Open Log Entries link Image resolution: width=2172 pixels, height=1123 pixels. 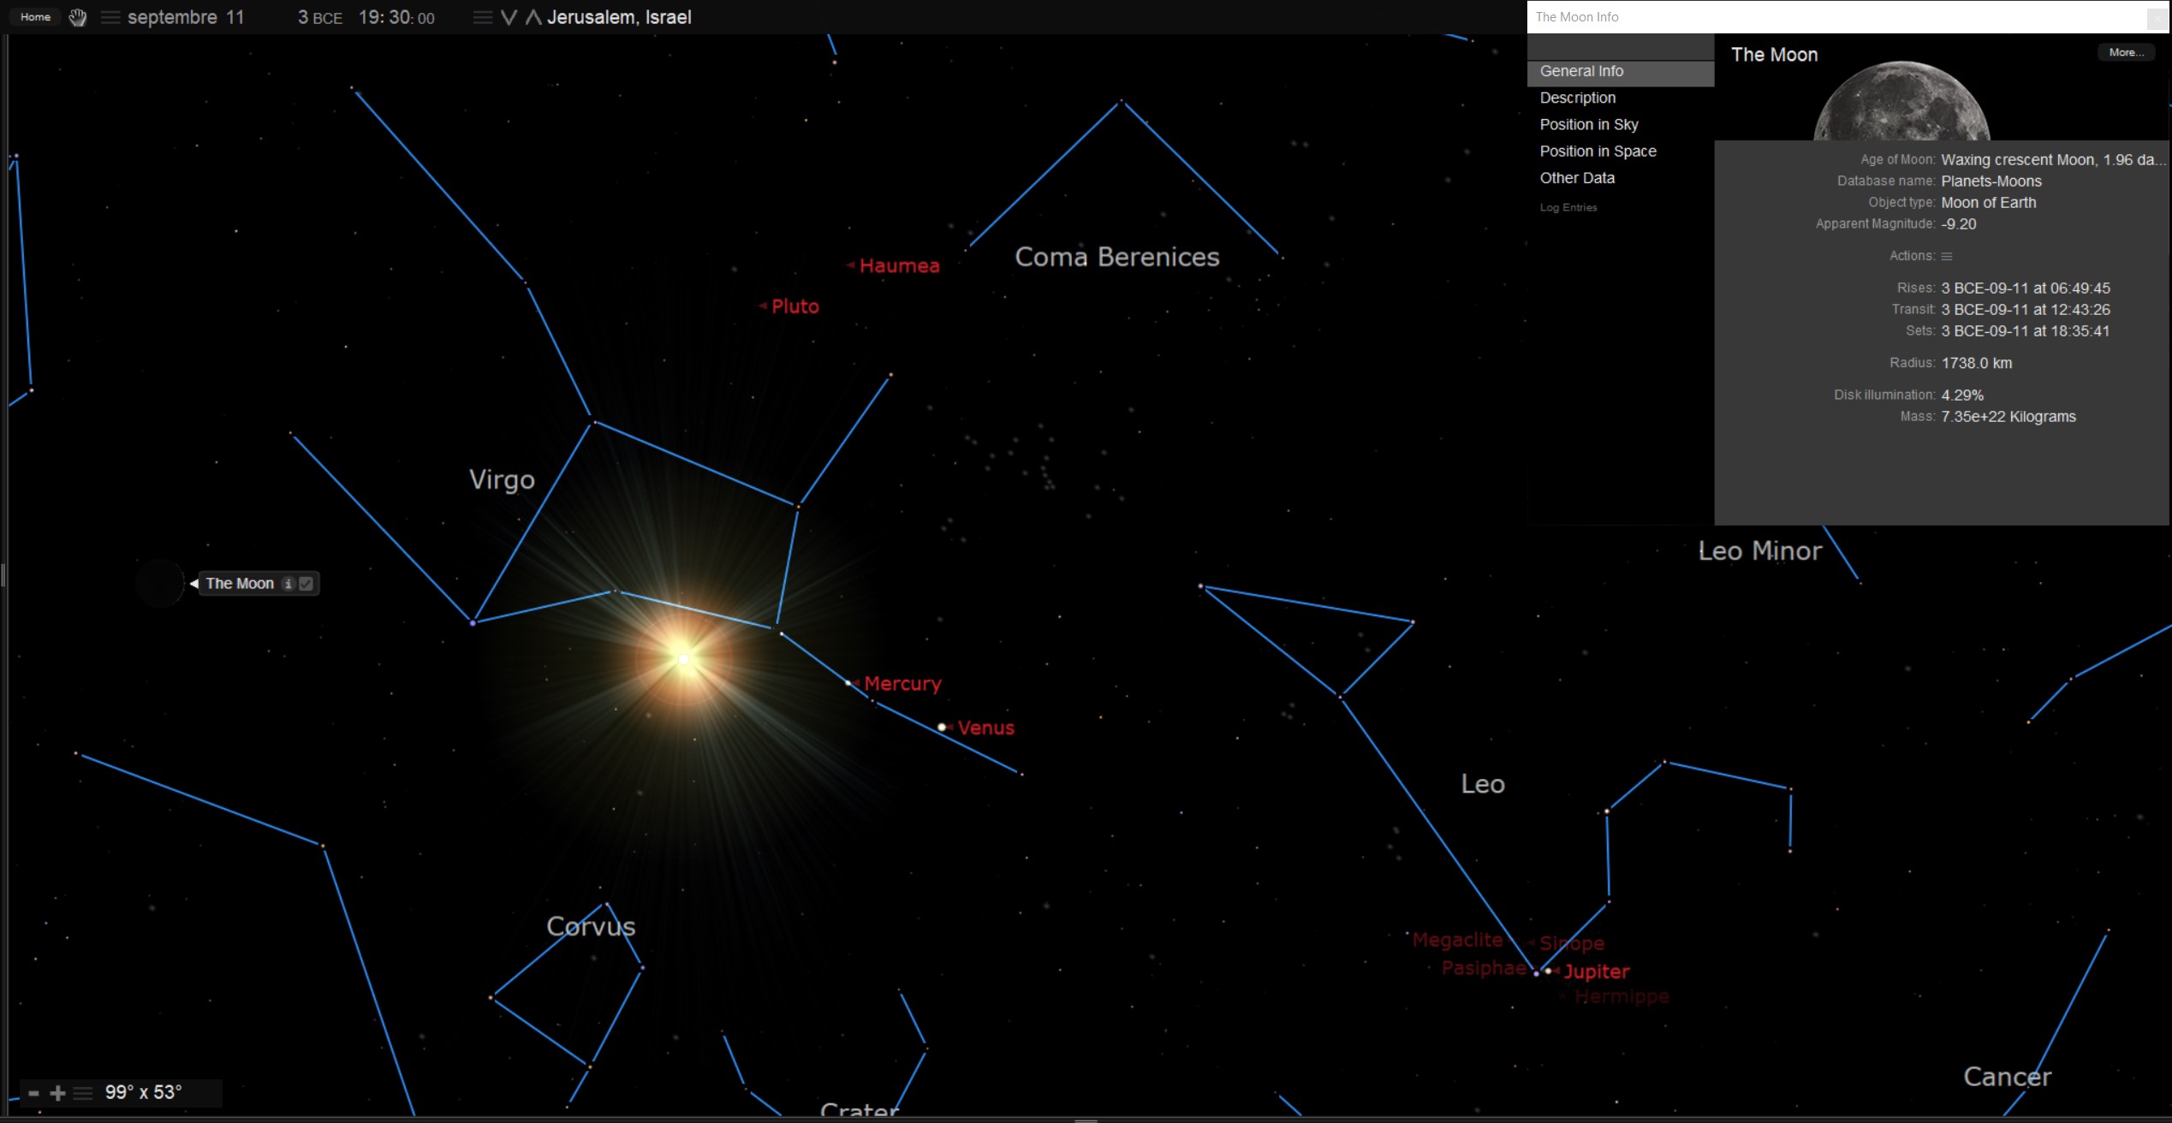point(1568,207)
